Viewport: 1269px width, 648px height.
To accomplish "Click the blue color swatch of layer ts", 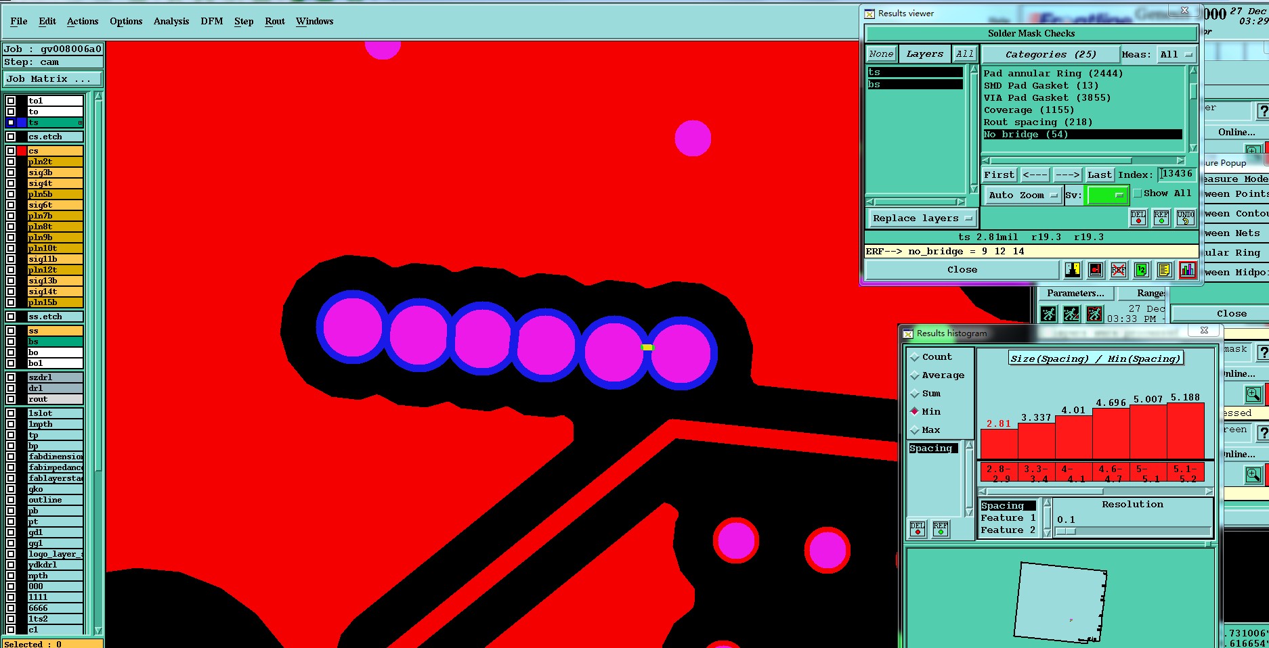I will (x=22, y=122).
